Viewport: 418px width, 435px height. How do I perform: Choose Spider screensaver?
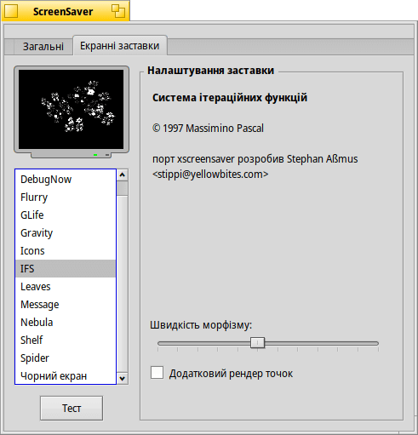(x=66, y=358)
